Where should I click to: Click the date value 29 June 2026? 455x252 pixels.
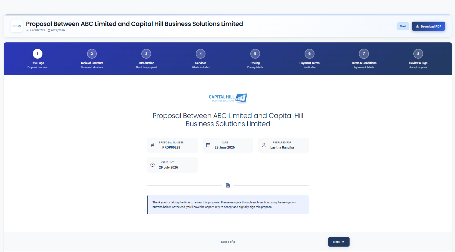(225, 147)
